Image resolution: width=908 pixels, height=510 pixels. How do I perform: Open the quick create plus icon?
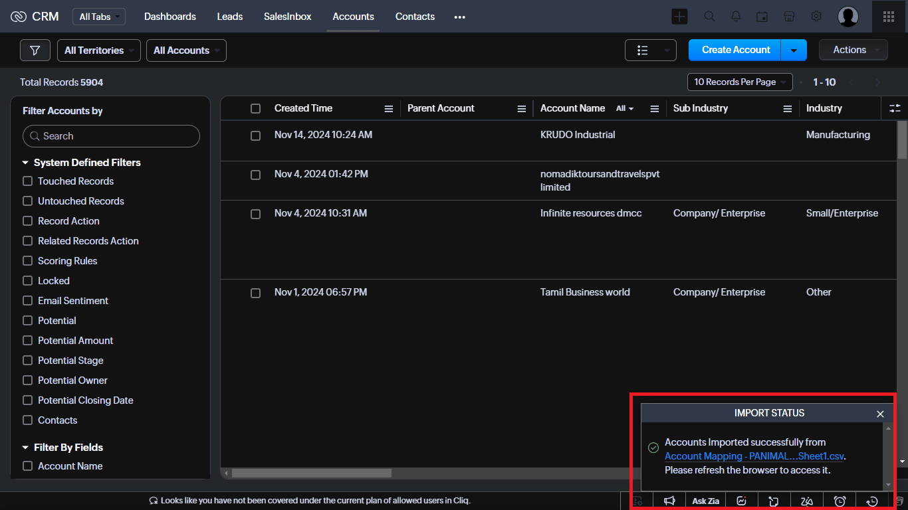(679, 17)
